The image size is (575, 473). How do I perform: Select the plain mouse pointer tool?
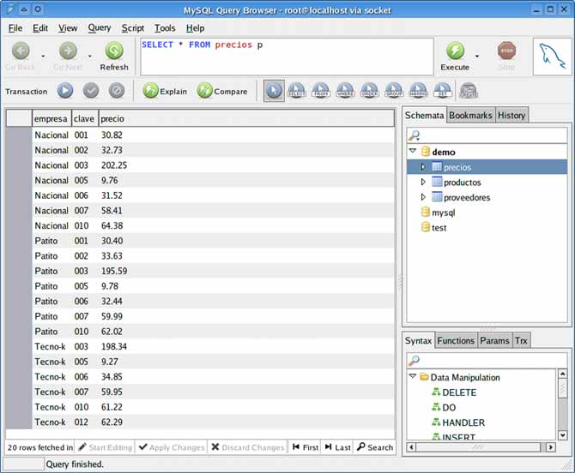[274, 91]
